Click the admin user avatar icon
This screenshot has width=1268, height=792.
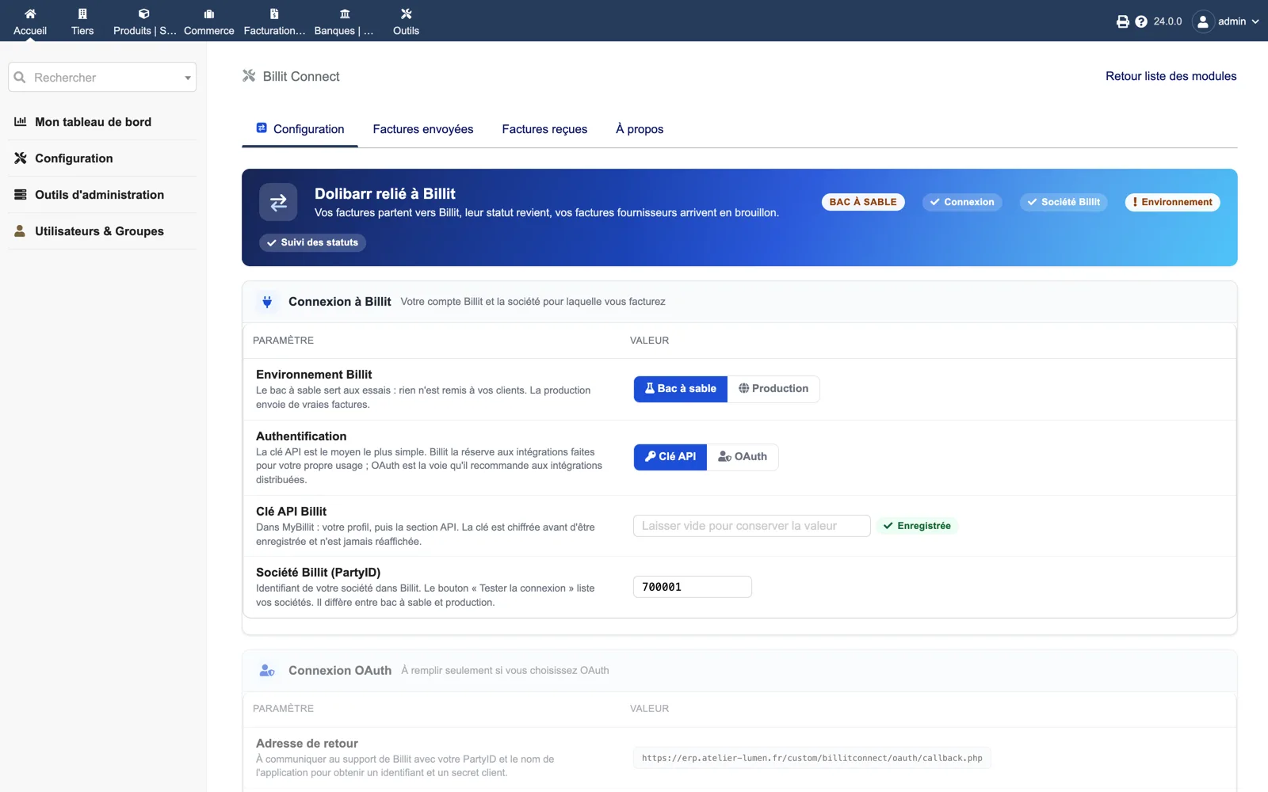tap(1203, 21)
